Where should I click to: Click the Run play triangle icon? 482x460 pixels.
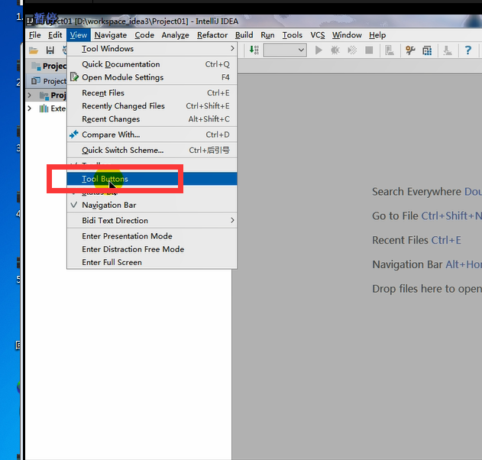(319, 50)
